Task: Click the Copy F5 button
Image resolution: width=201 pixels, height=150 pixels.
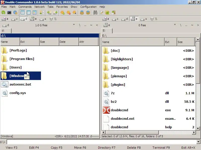Action: pos(56,147)
